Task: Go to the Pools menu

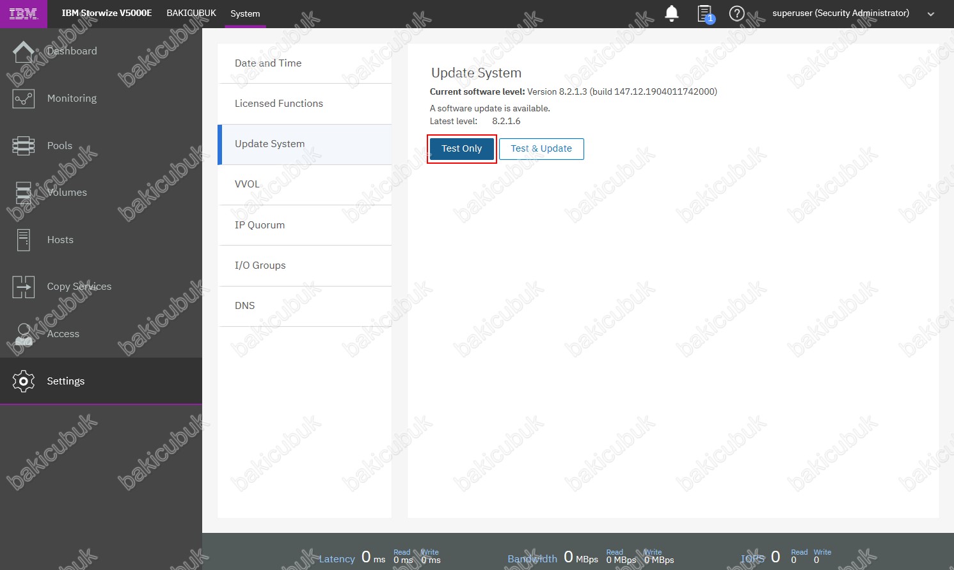Action: pos(60,146)
